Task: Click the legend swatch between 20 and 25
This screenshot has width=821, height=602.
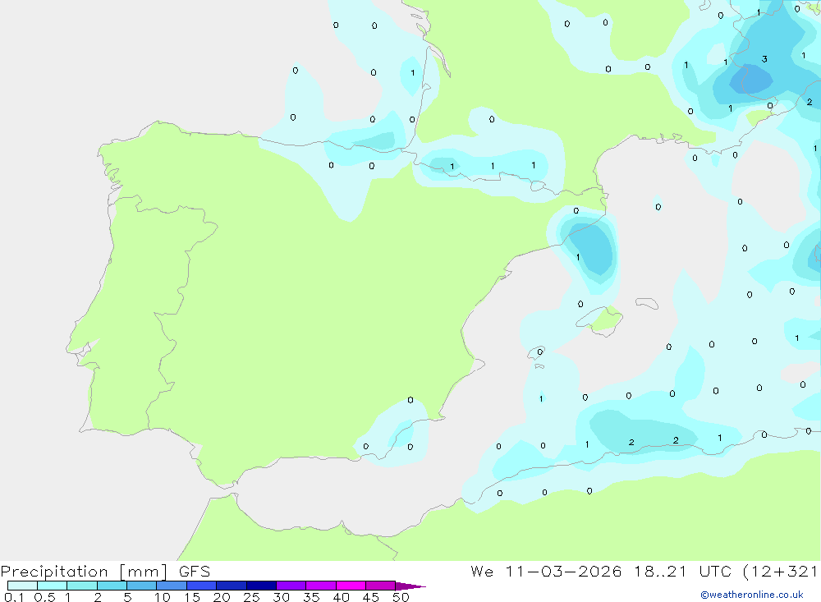Action: click(232, 586)
